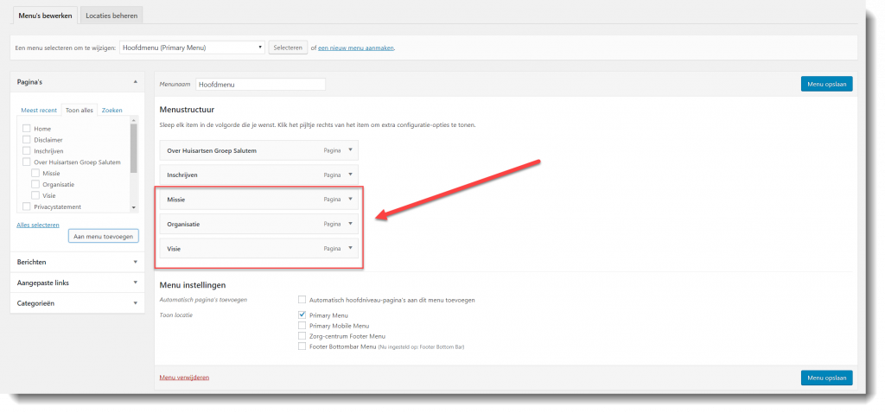
Task: Open the Hoofdmenu (Primary Menu) dropdown
Action: (193, 48)
